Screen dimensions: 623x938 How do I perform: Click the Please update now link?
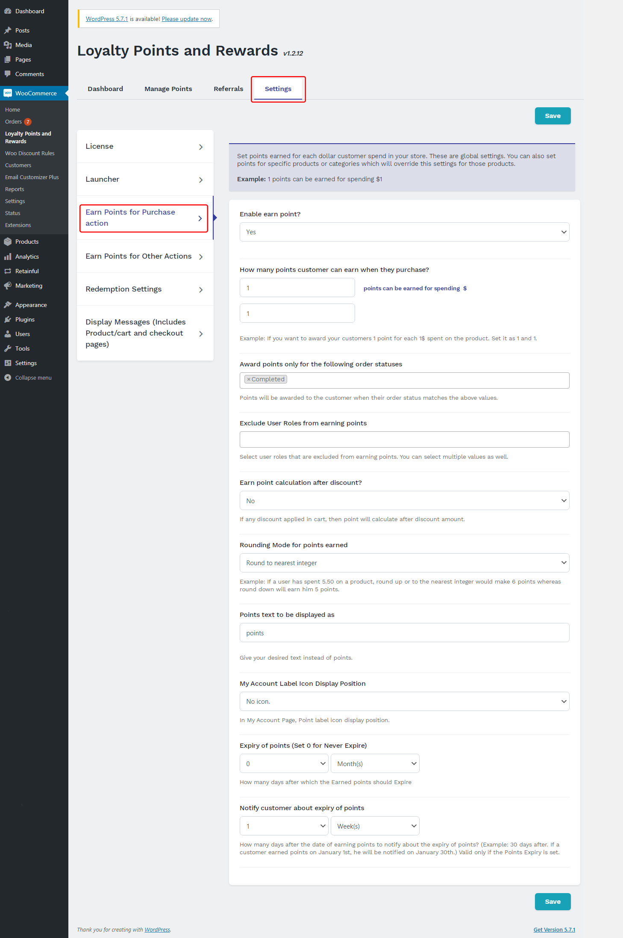point(187,19)
